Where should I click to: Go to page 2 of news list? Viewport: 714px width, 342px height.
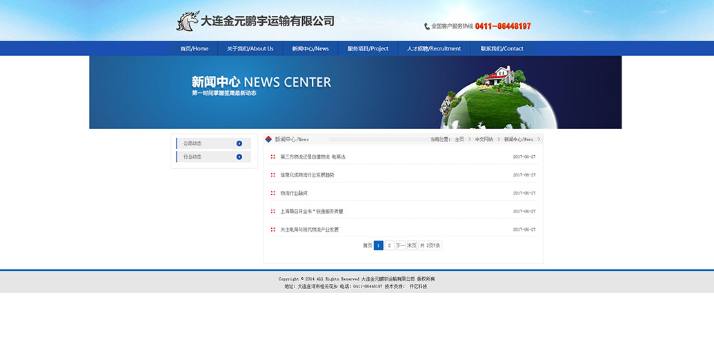389,245
